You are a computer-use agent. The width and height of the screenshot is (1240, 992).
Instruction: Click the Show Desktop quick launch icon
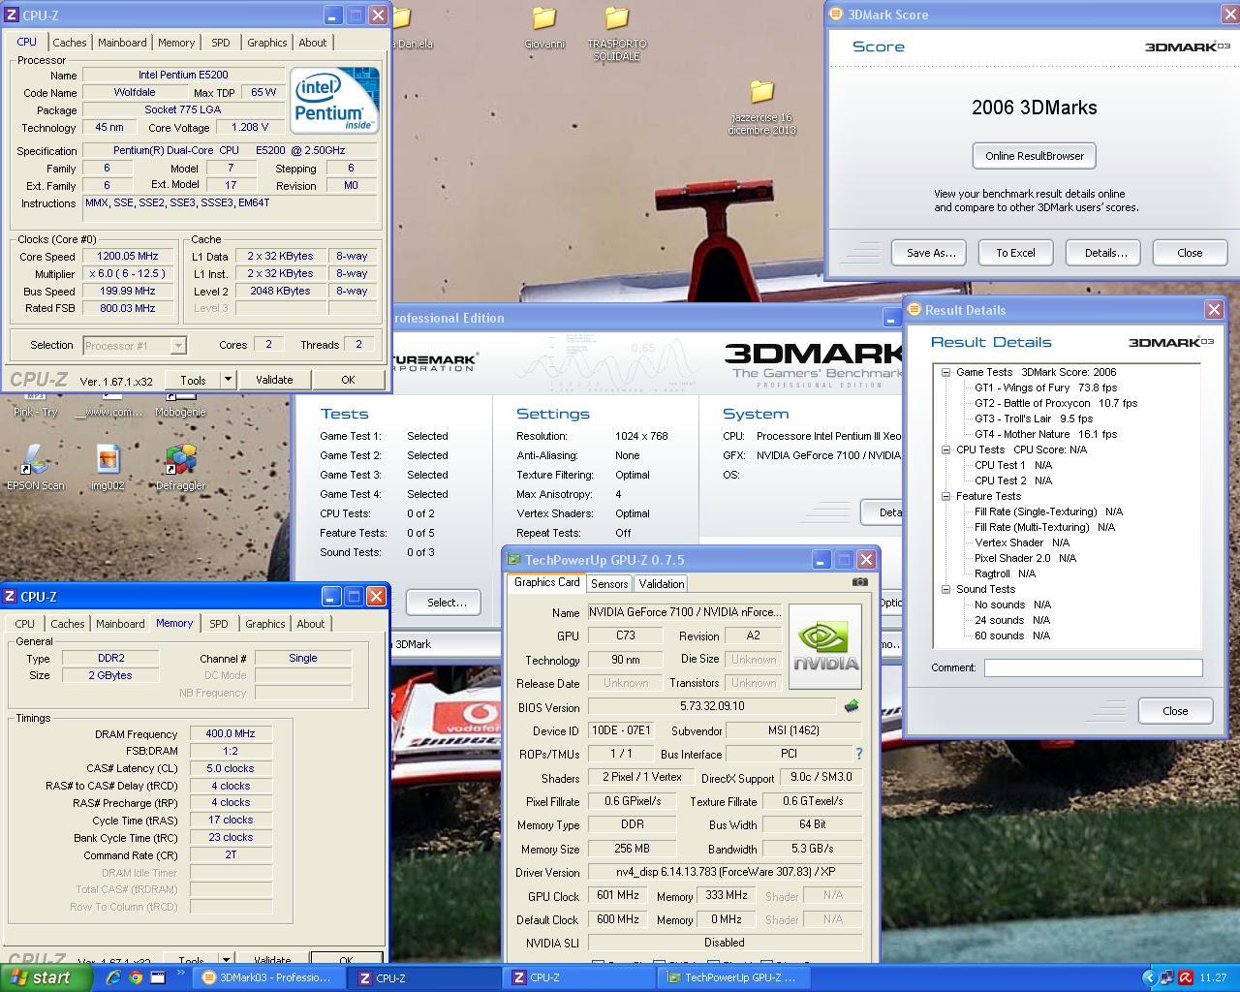(157, 977)
